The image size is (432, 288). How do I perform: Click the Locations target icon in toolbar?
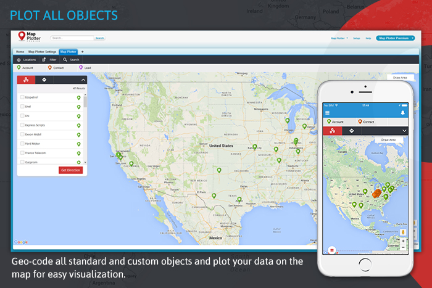pos(19,60)
